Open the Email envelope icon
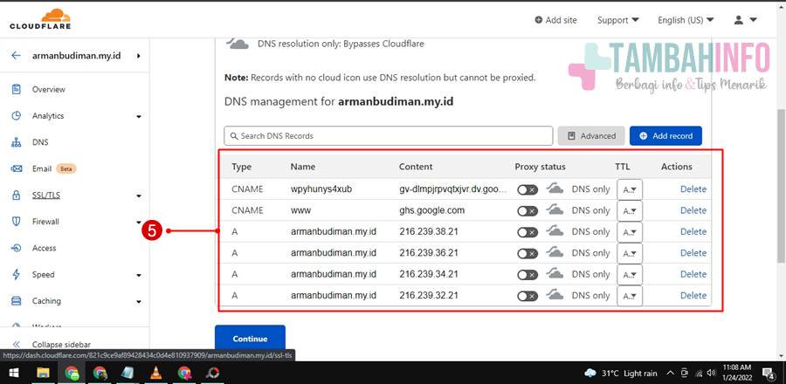 tap(16, 168)
